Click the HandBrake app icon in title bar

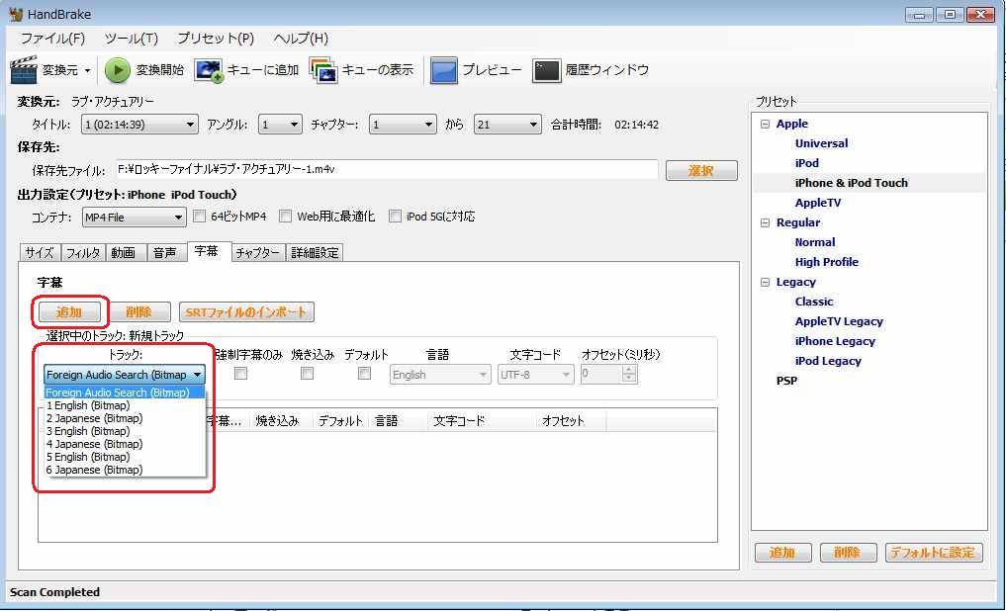click(16, 15)
